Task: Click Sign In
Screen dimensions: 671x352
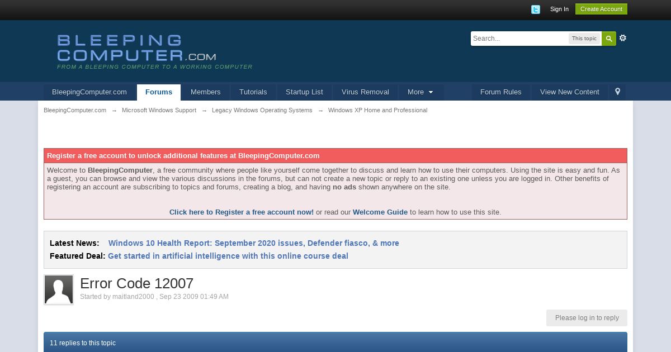Action: (x=559, y=9)
